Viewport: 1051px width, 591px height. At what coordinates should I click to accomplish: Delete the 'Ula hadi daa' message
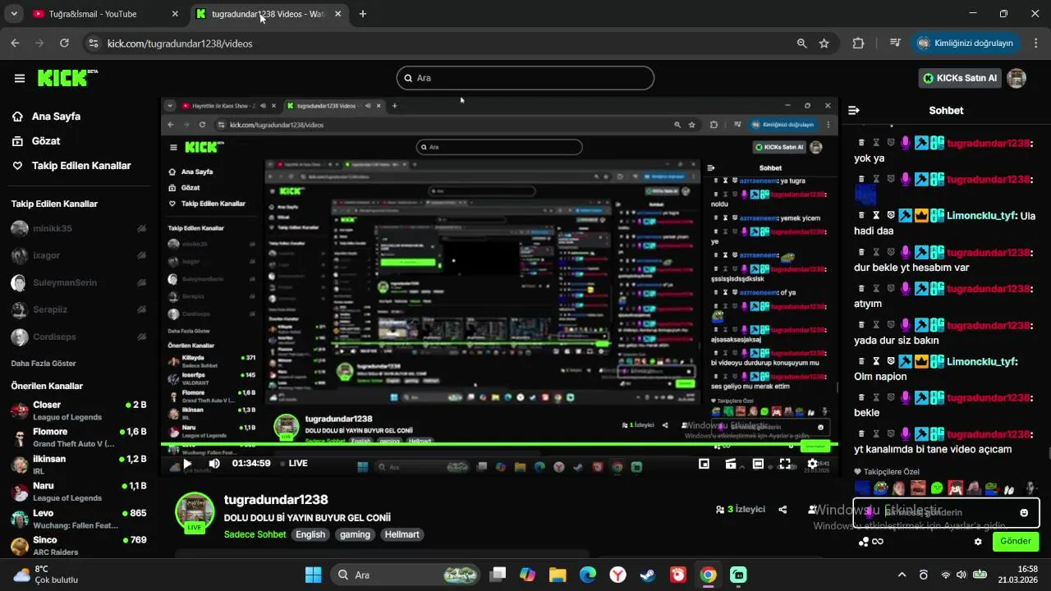(x=861, y=215)
